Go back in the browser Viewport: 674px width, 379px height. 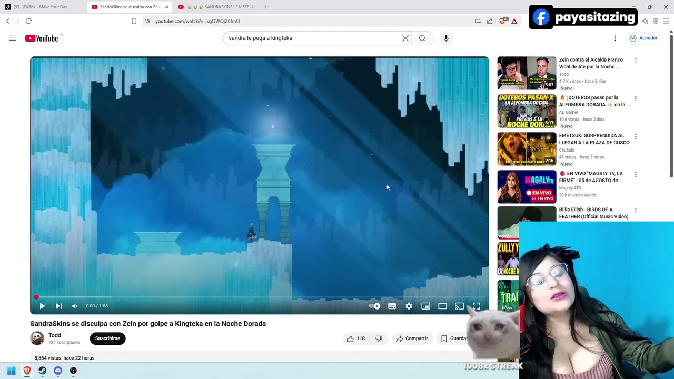coord(8,21)
